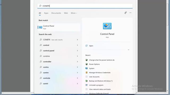Image resolution: width=170 pixels, height=95 pixels.
Task: Click the System monitor icon
Action: (x=87, y=68)
